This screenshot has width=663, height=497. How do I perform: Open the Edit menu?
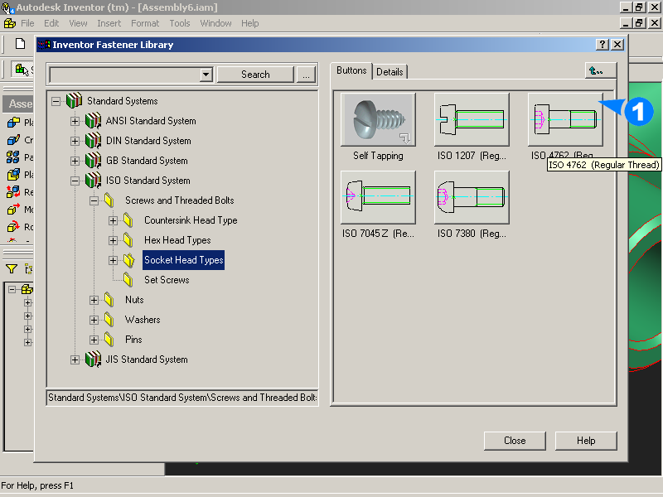pyautogui.click(x=51, y=23)
